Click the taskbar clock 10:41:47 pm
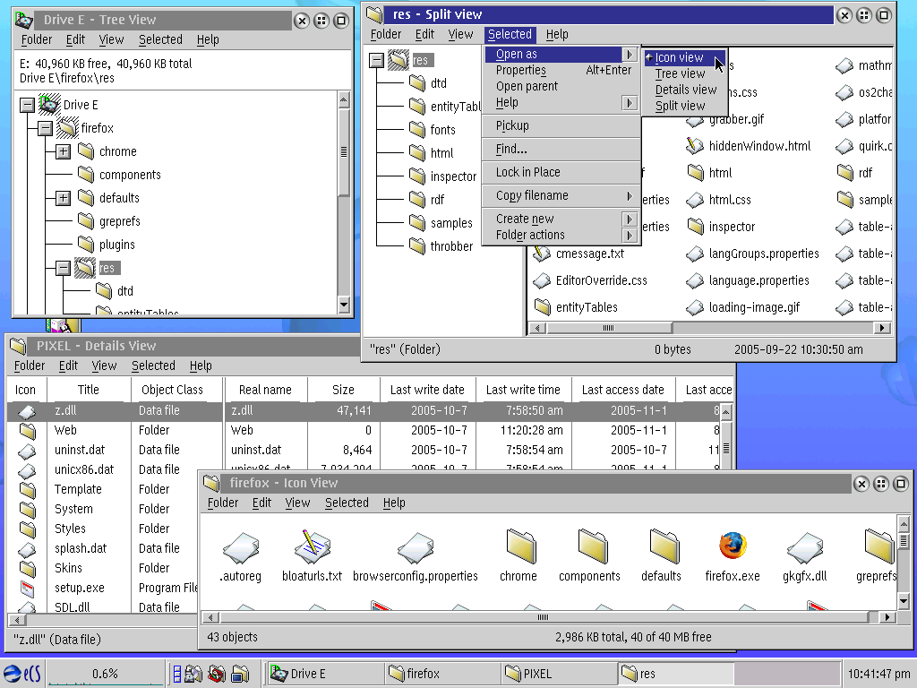 [x=878, y=674]
